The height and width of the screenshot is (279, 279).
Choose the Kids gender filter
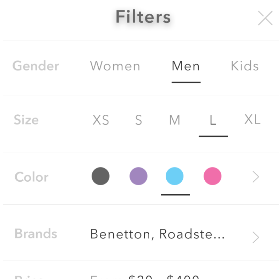click(x=245, y=66)
